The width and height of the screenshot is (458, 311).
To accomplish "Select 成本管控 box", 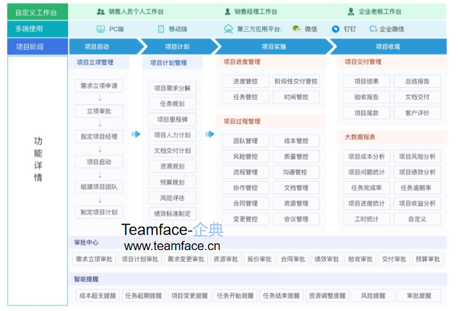I will click(x=296, y=141).
